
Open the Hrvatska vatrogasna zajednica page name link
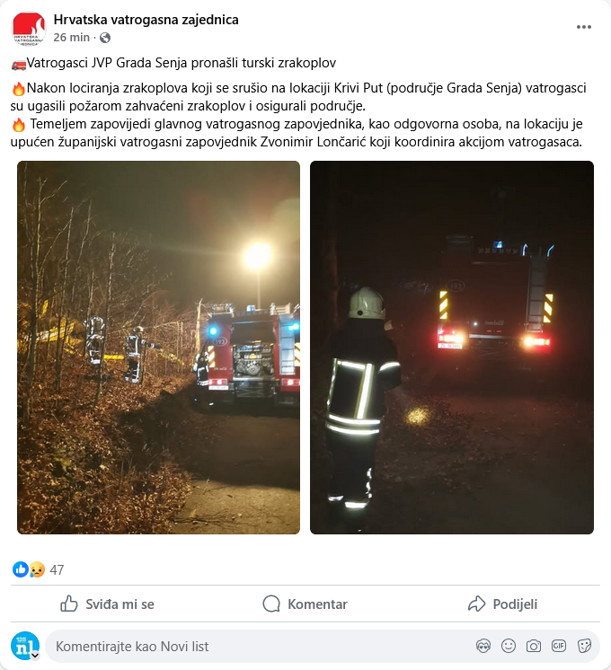pyautogui.click(x=146, y=20)
